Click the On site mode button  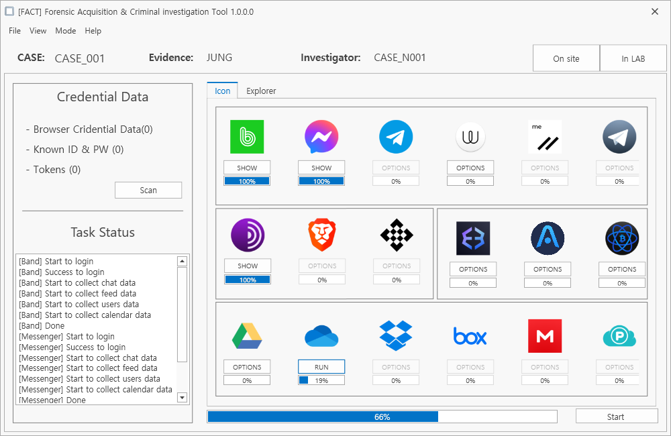point(566,58)
